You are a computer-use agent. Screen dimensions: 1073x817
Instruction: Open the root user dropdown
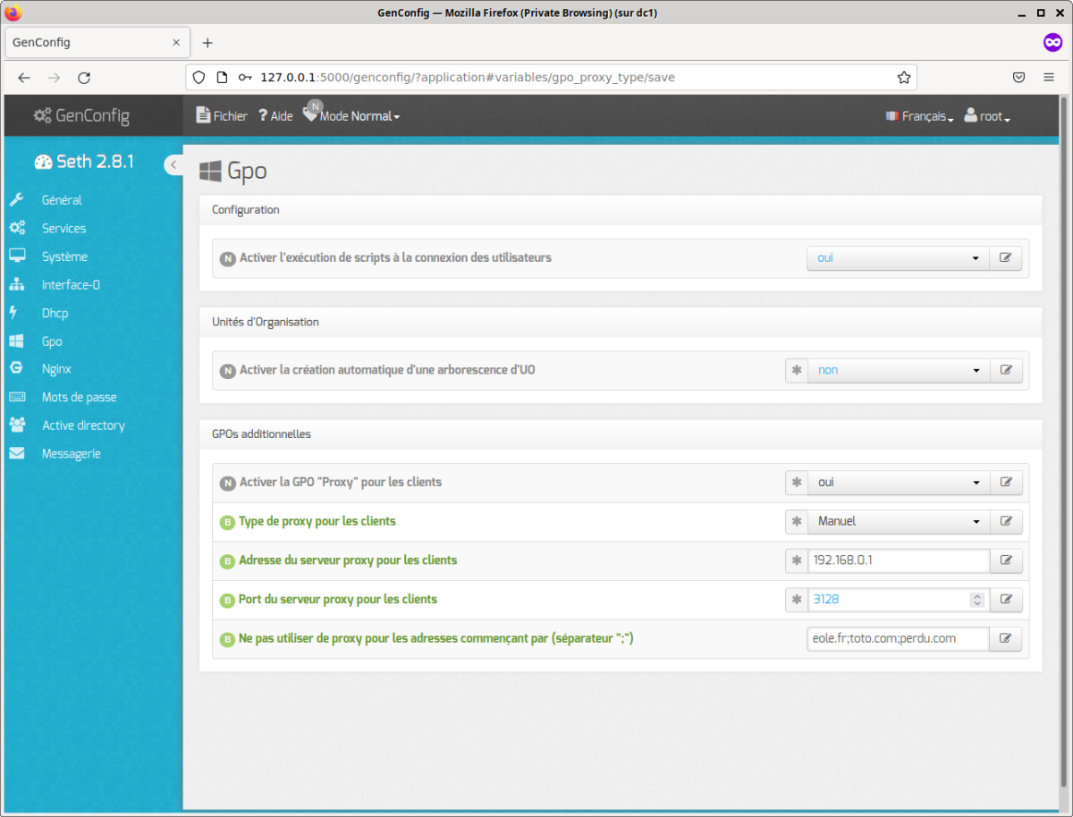coord(987,116)
